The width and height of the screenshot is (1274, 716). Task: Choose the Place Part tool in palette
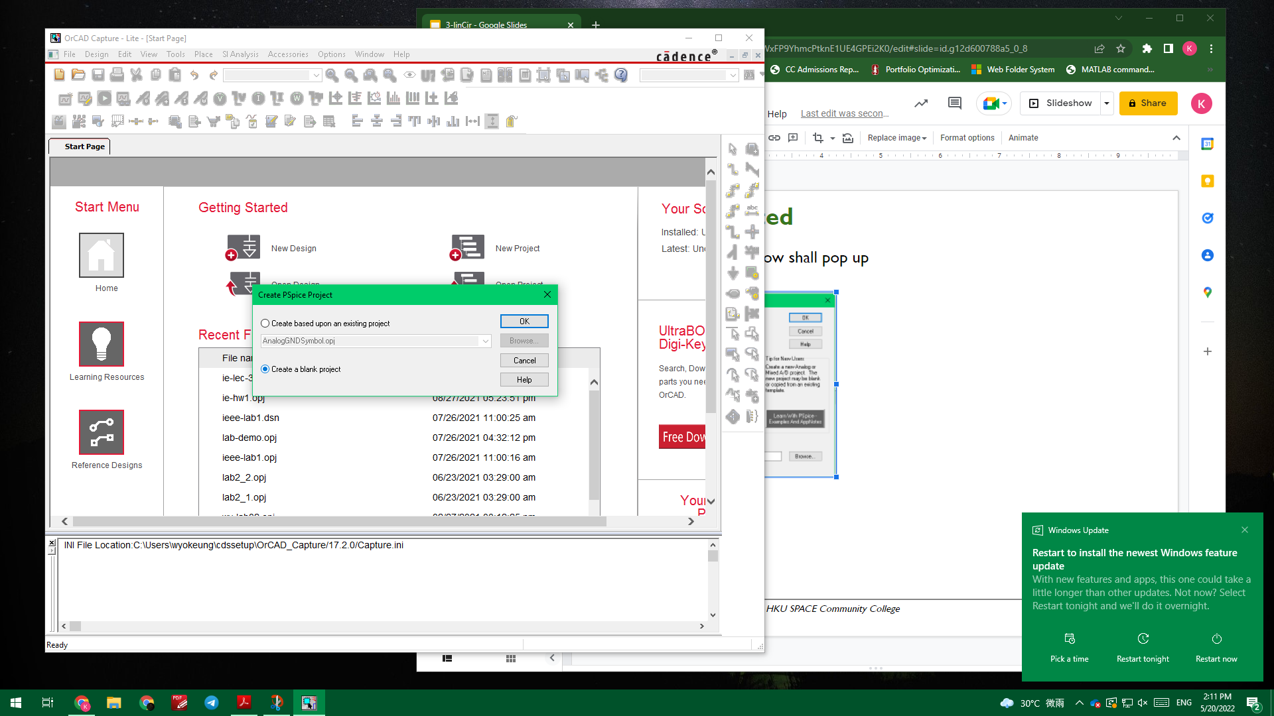tap(752, 149)
